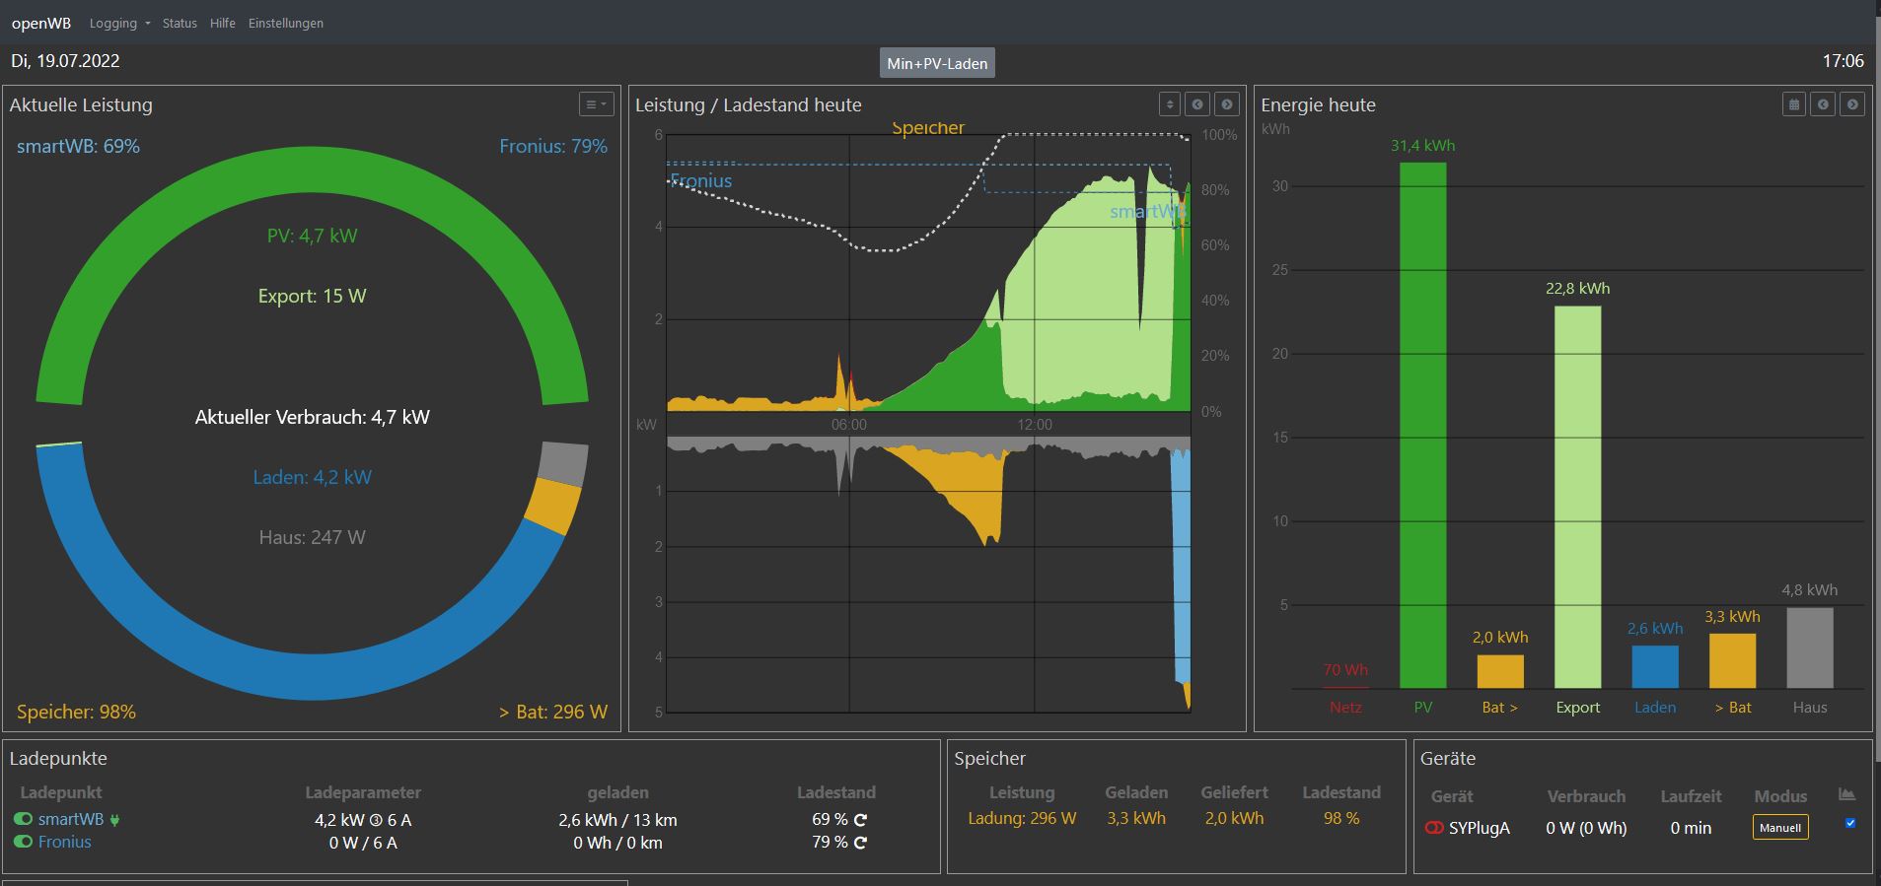1881x886 pixels.
Task: Toggle the smartWB charge point switch
Action: (x=23, y=819)
